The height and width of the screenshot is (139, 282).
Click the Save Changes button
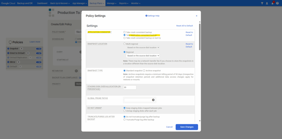coord(186,127)
